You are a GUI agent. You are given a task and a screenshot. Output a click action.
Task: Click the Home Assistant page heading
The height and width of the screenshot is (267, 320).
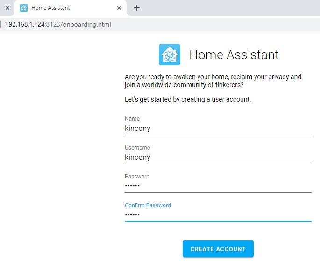[x=234, y=55]
